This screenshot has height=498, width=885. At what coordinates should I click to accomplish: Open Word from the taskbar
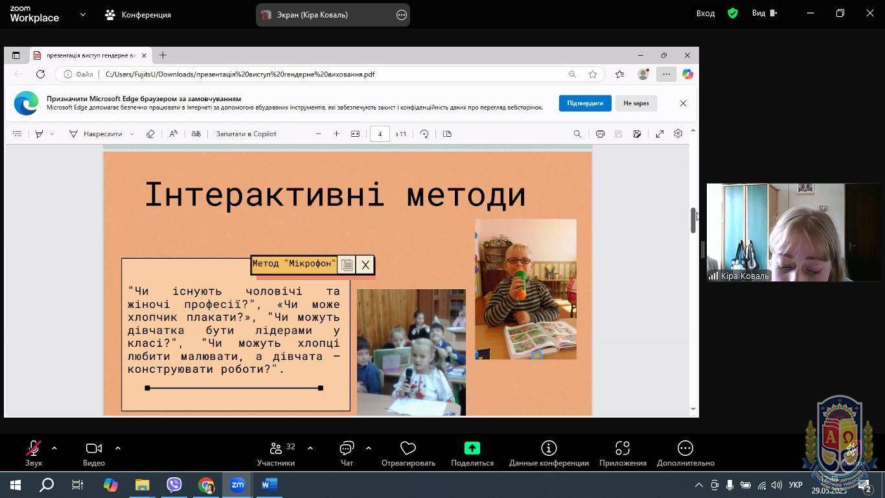tap(270, 484)
